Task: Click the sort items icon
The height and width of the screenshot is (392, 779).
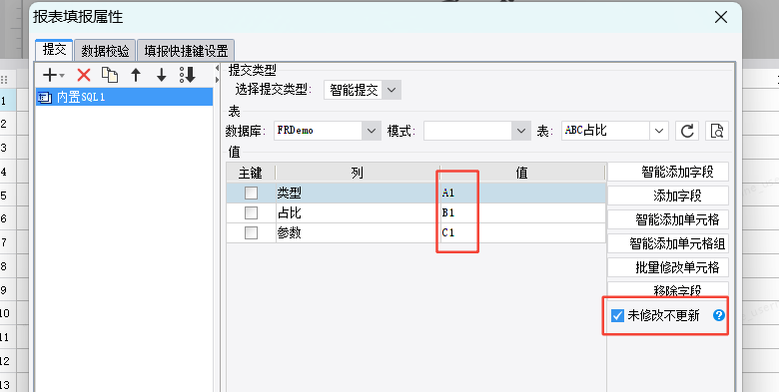Action: point(188,75)
